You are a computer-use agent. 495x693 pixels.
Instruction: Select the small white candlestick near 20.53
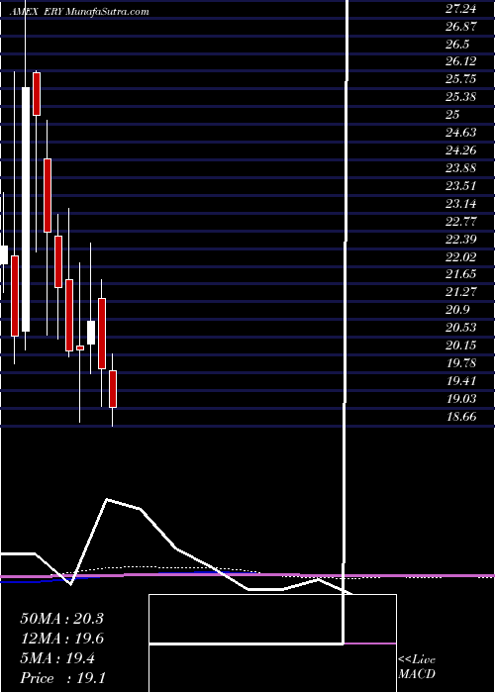[91, 333]
